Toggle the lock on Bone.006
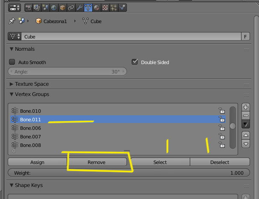 pyautogui.click(x=222, y=128)
